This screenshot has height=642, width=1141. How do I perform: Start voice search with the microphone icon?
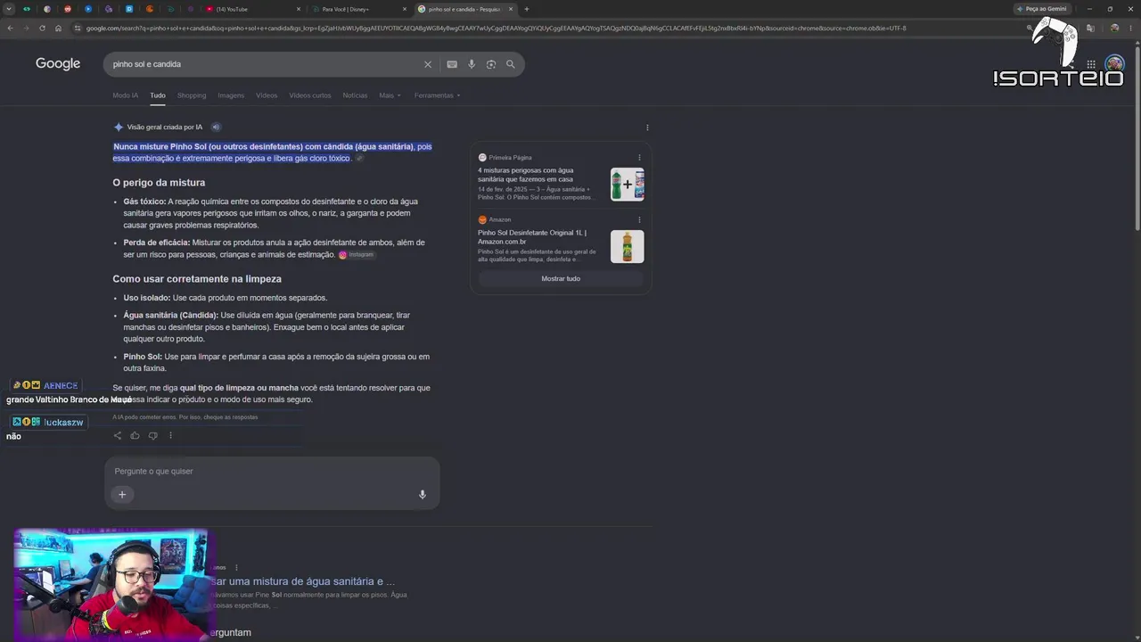(x=472, y=64)
